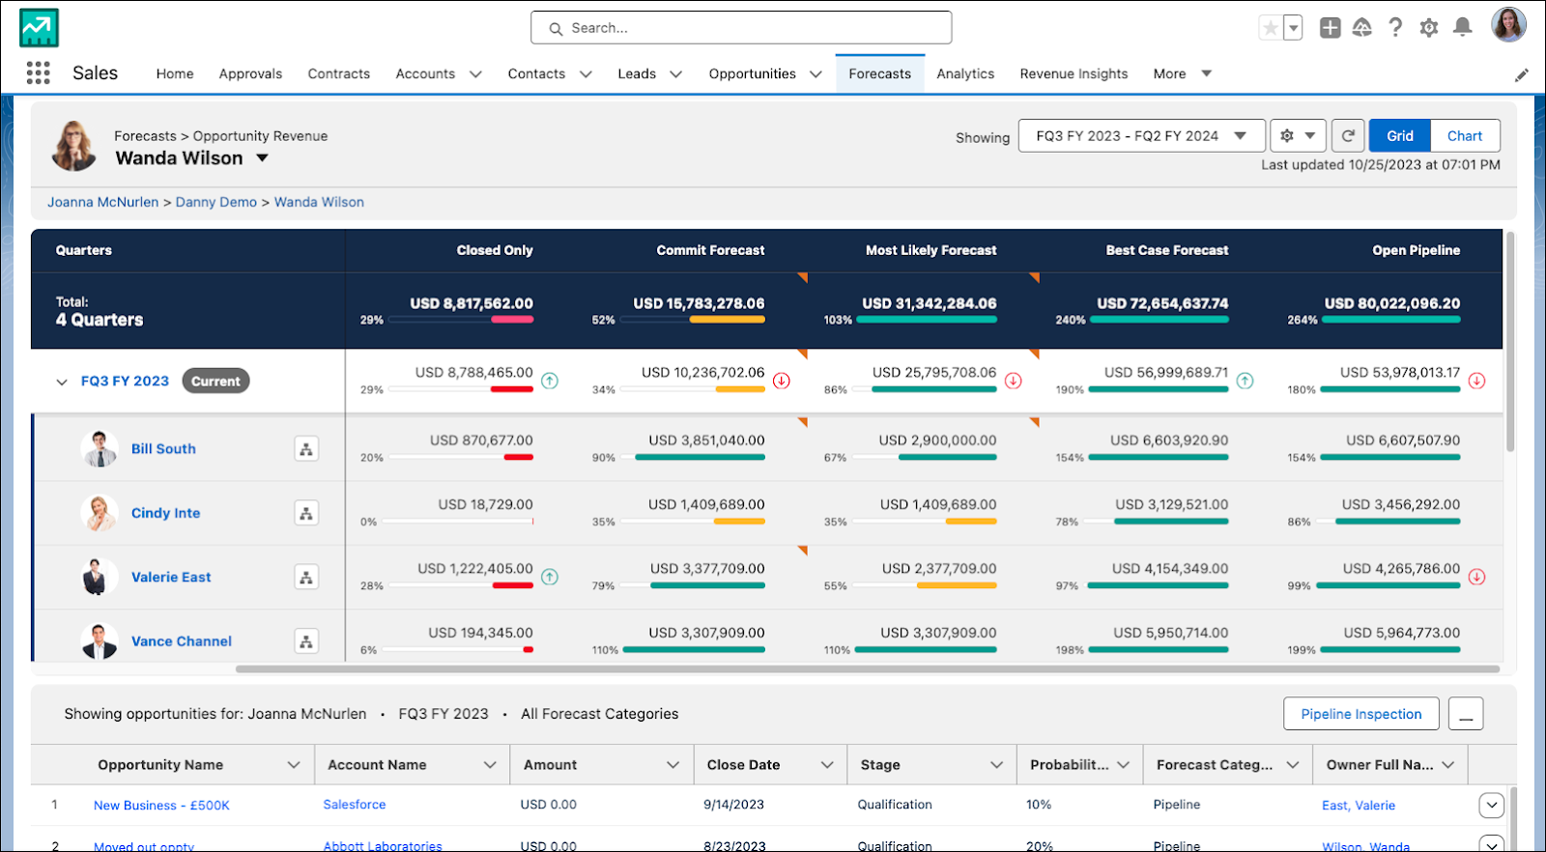Screen dimensions: 1546x852
Task: Open the Wanda Wilson user dropdown arrow
Action: click(x=262, y=158)
